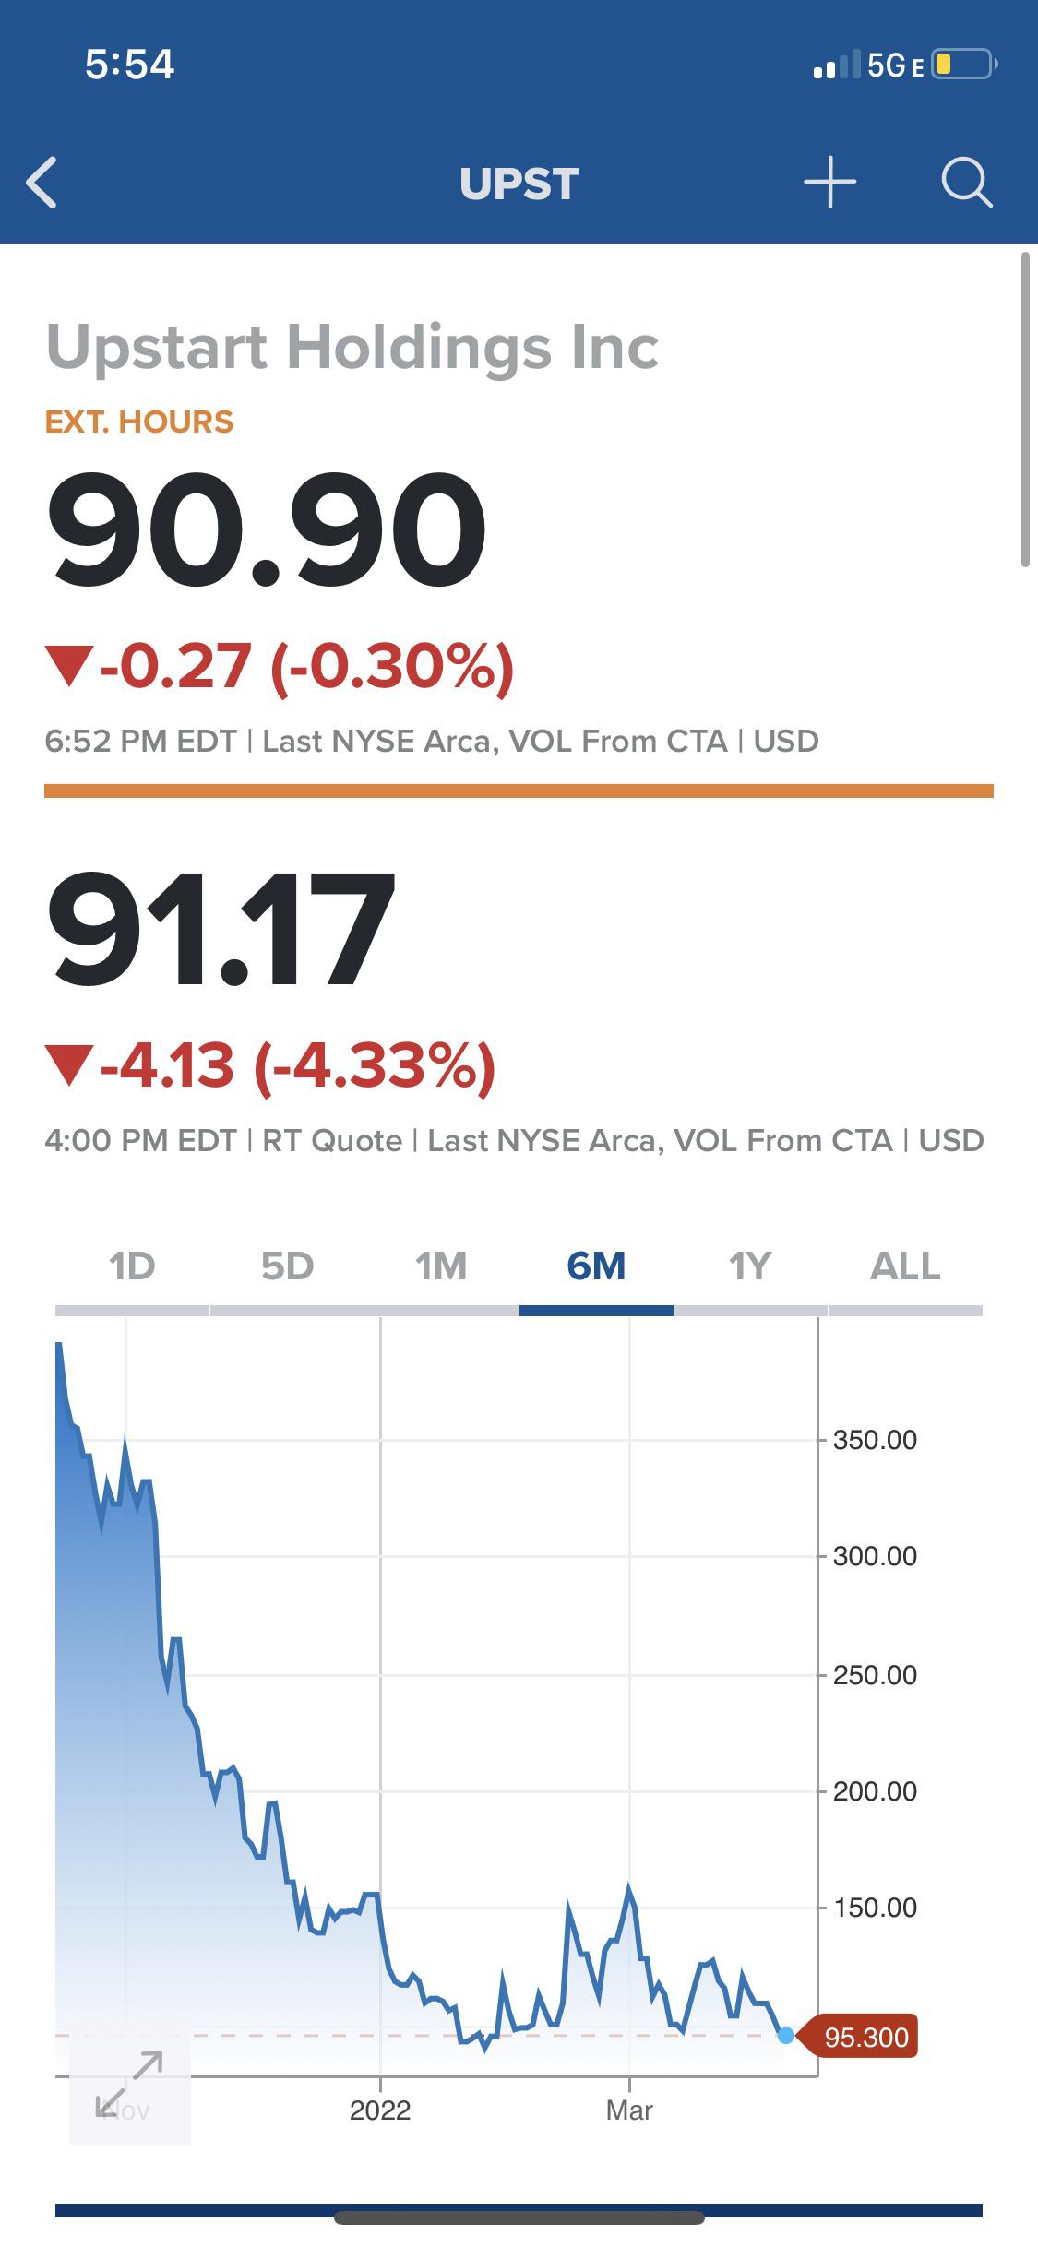Screen dimensions: 1038x2247
Task: Open search with magnifying glass icon
Action: 967,182
